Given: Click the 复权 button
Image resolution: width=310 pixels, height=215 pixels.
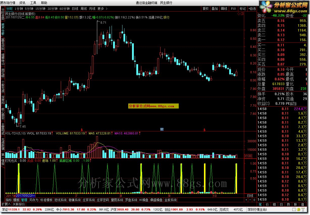Looking at the screenshot, I should click(206, 9).
